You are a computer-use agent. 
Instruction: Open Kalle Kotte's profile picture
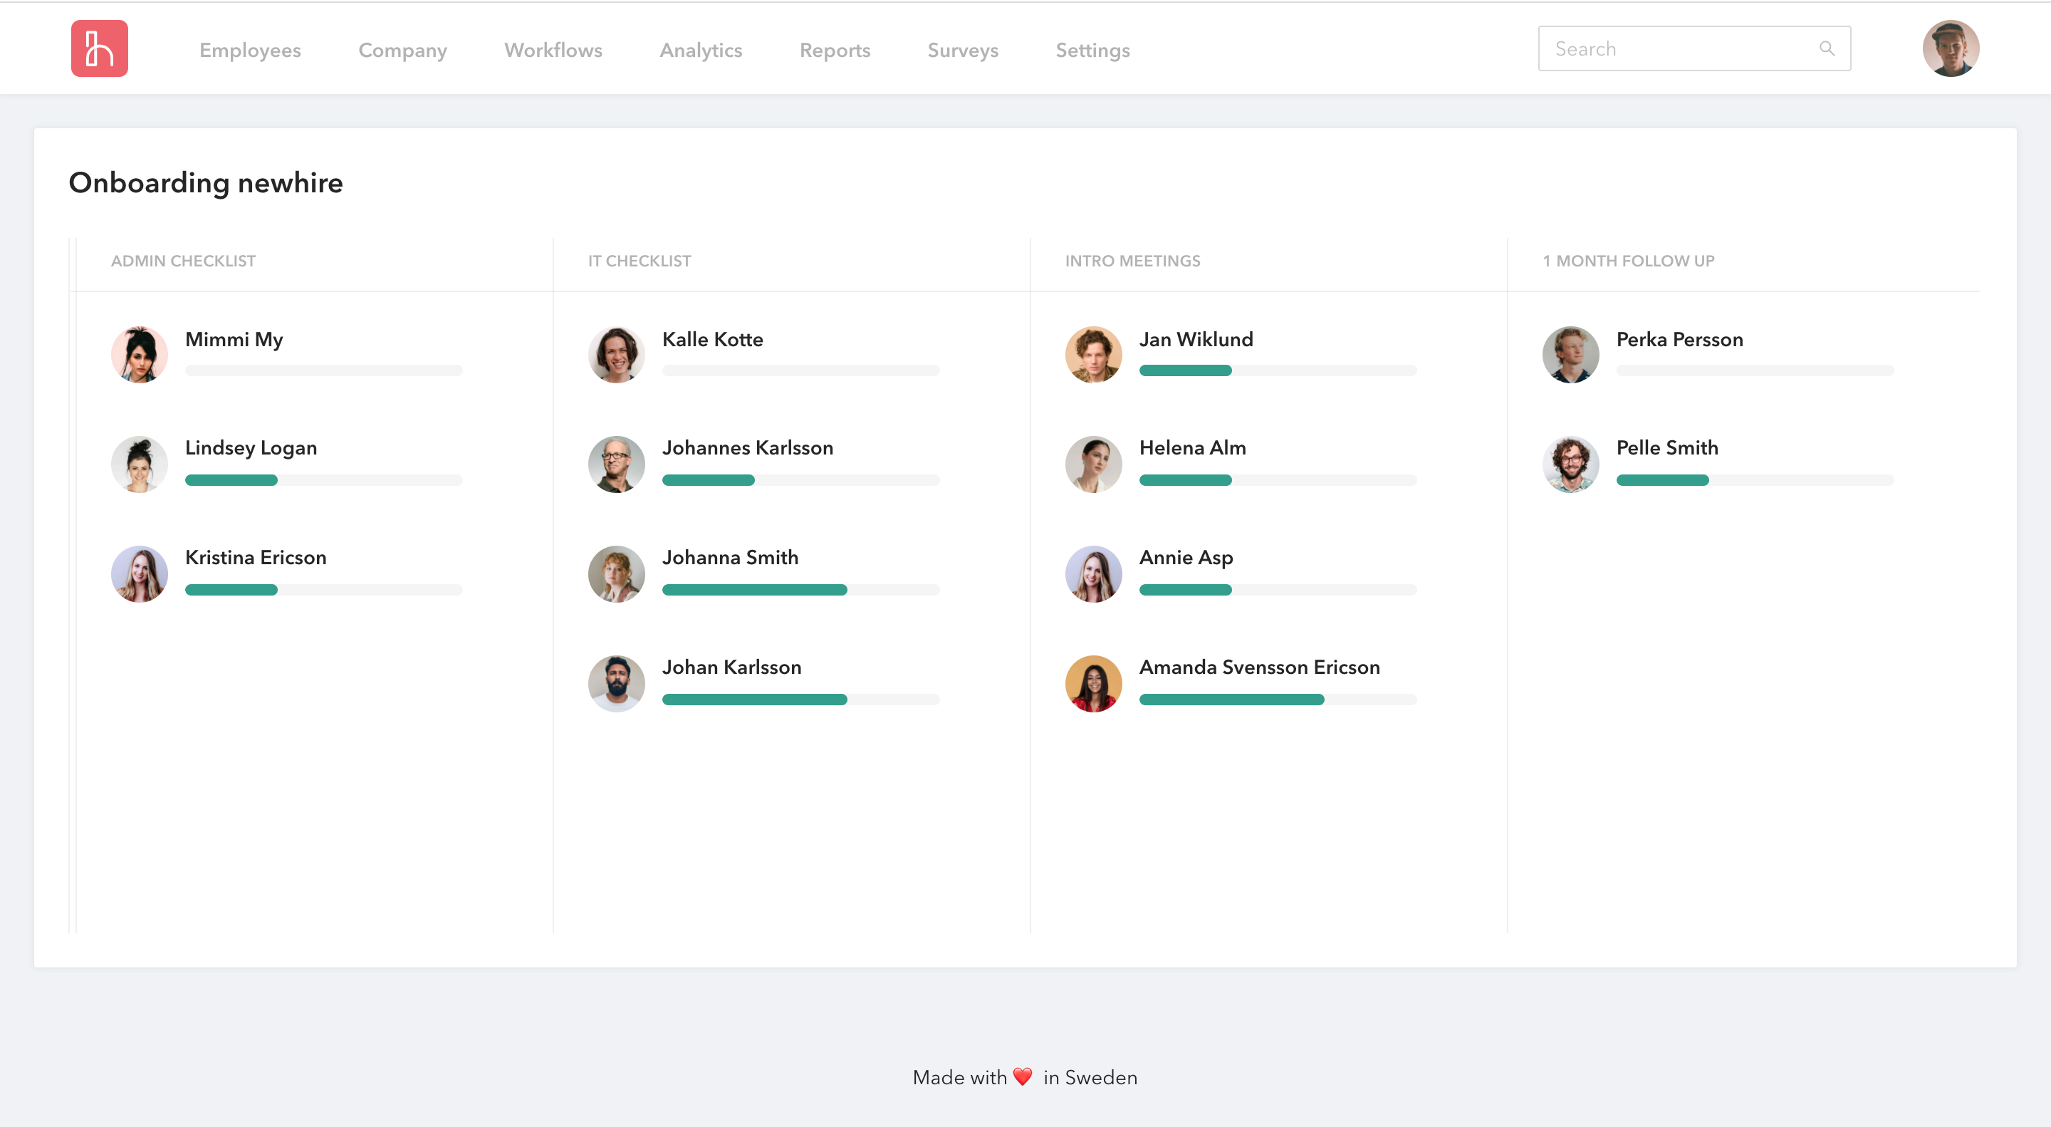(616, 355)
